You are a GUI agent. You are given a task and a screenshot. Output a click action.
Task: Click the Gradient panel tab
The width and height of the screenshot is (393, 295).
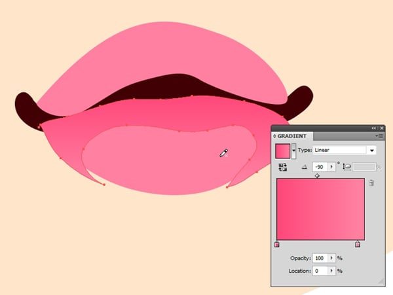(x=293, y=136)
